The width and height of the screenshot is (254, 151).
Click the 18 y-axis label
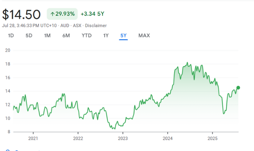pos(8,64)
